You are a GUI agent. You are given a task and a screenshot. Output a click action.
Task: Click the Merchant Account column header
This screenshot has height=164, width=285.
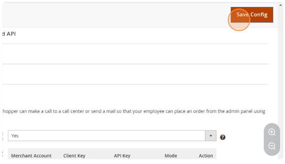[31, 156]
